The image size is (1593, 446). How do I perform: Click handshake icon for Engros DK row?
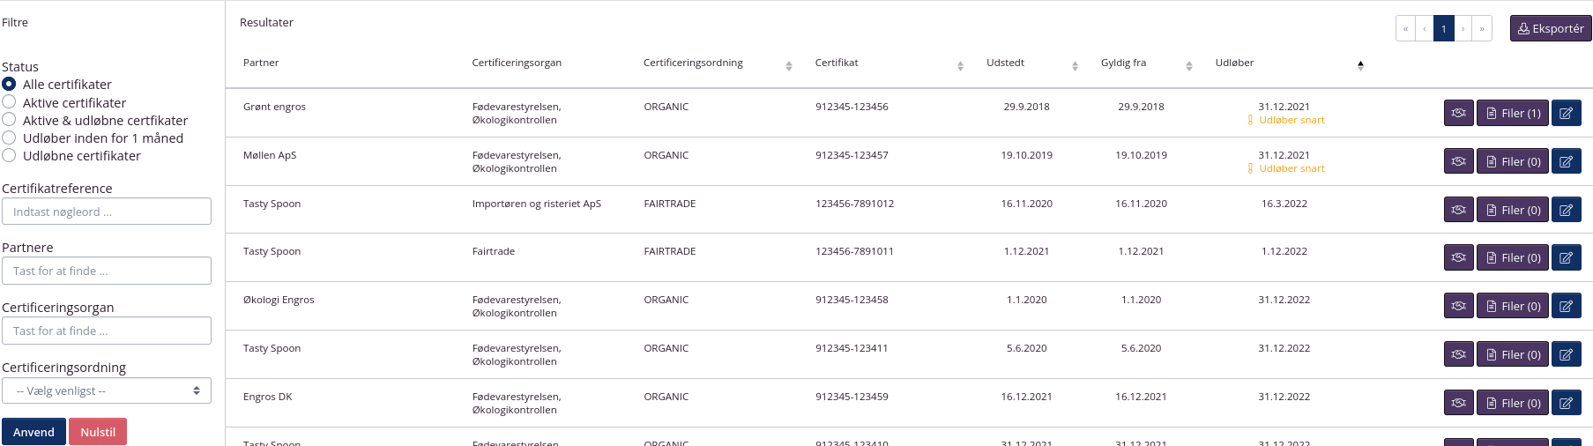(1458, 403)
